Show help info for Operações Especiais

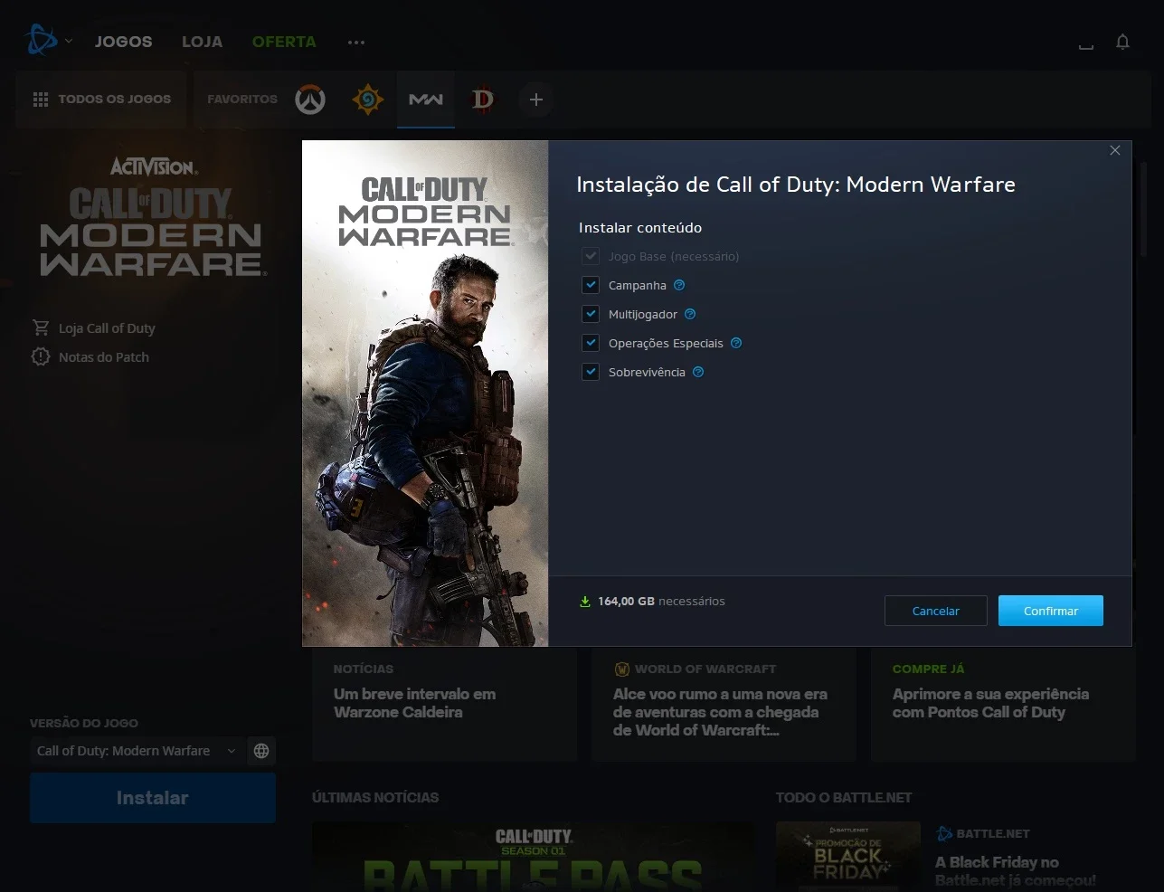736,343
